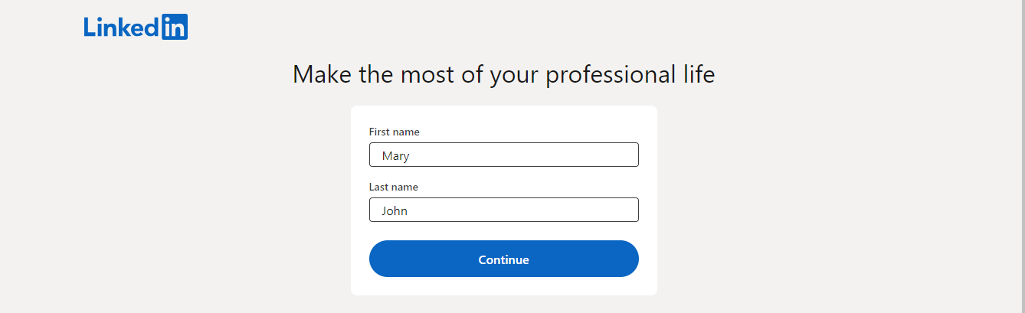The image size is (1025, 313).
Task: Click inside the Last name field
Action: click(504, 210)
